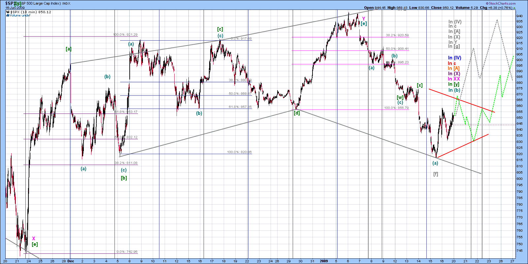Click the 38.2%: 811.08 Fibonacci label
Viewport: 528px width, 264px height.
click(126, 163)
